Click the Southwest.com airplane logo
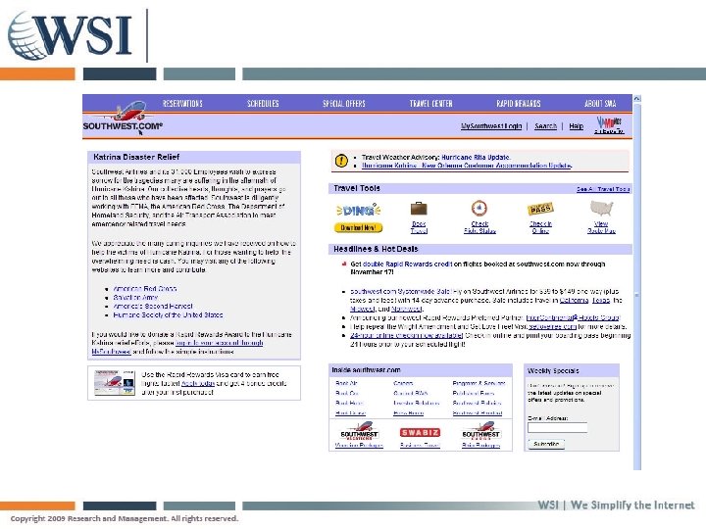 (x=123, y=116)
